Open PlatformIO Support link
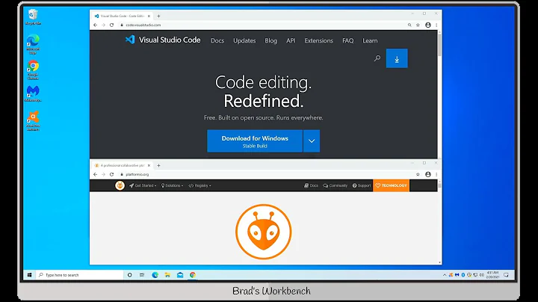The width and height of the screenshot is (538, 302). click(x=362, y=185)
